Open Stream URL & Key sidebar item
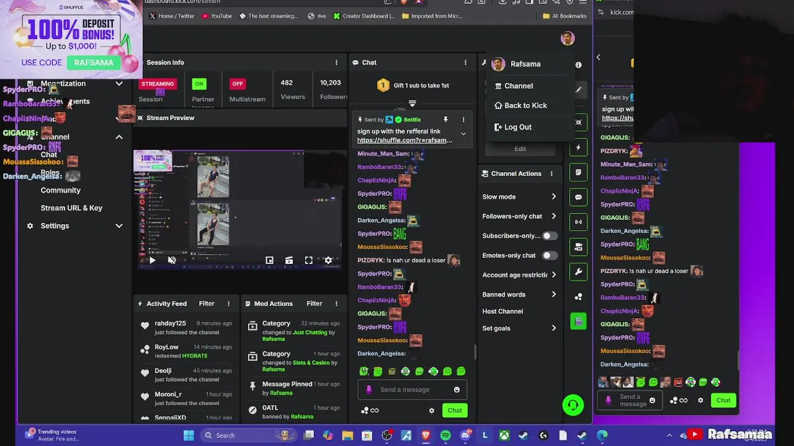Viewport: 794px width, 446px height. [x=71, y=208]
